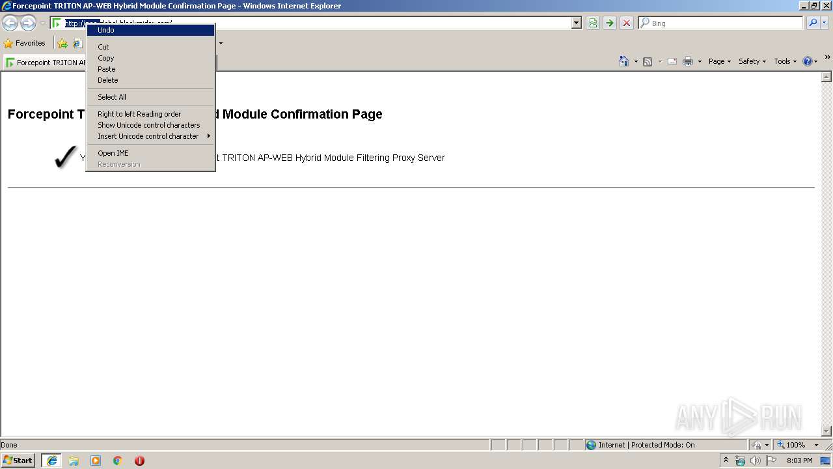Choose Copy from the context menu
Screen dimensions: 833x469
coord(150,58)
